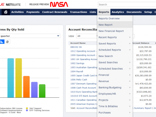Expand Time & Billables submenu
This screenshot has height=117, width=156.
coord(115,106)
